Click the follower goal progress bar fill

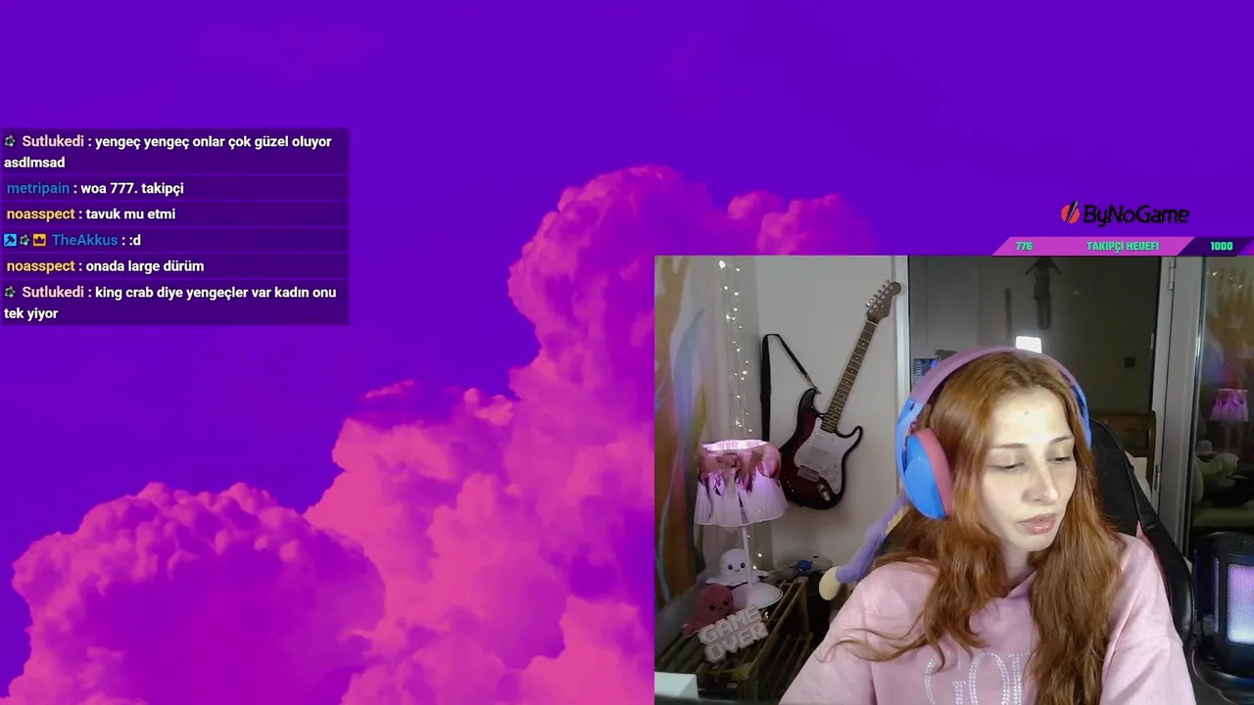coord(1095,246)
